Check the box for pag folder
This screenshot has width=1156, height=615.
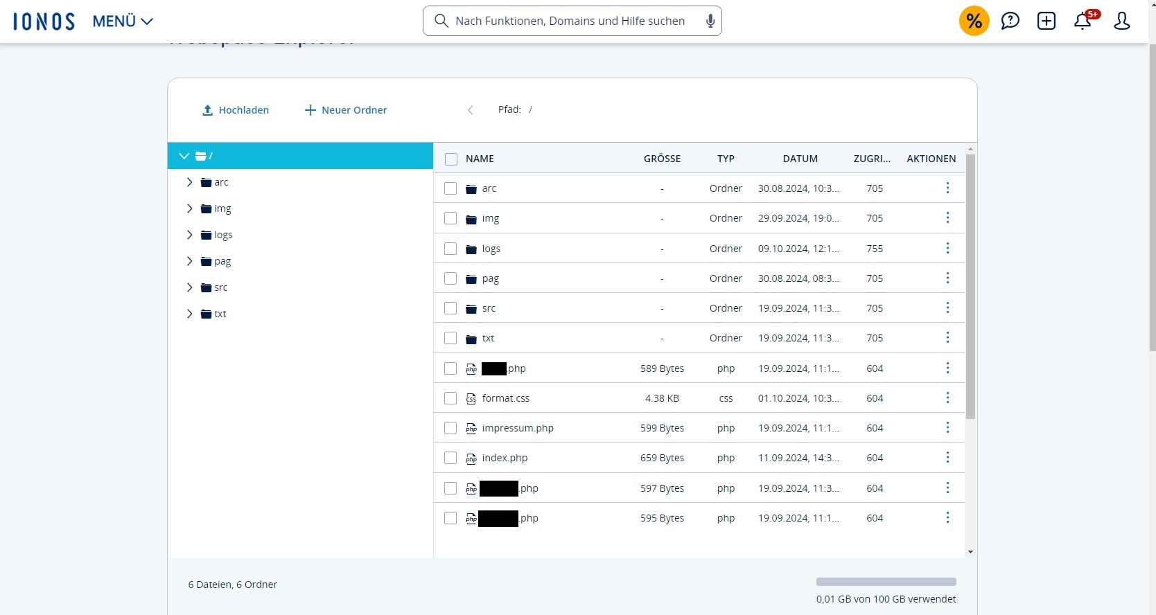[450, 278]
